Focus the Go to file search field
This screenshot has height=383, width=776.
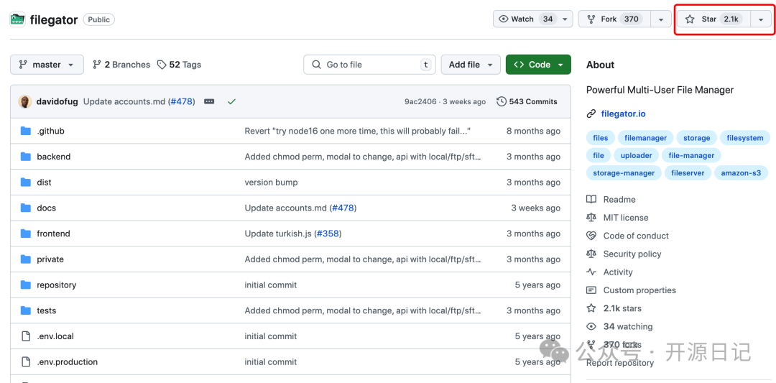point(369,65)
